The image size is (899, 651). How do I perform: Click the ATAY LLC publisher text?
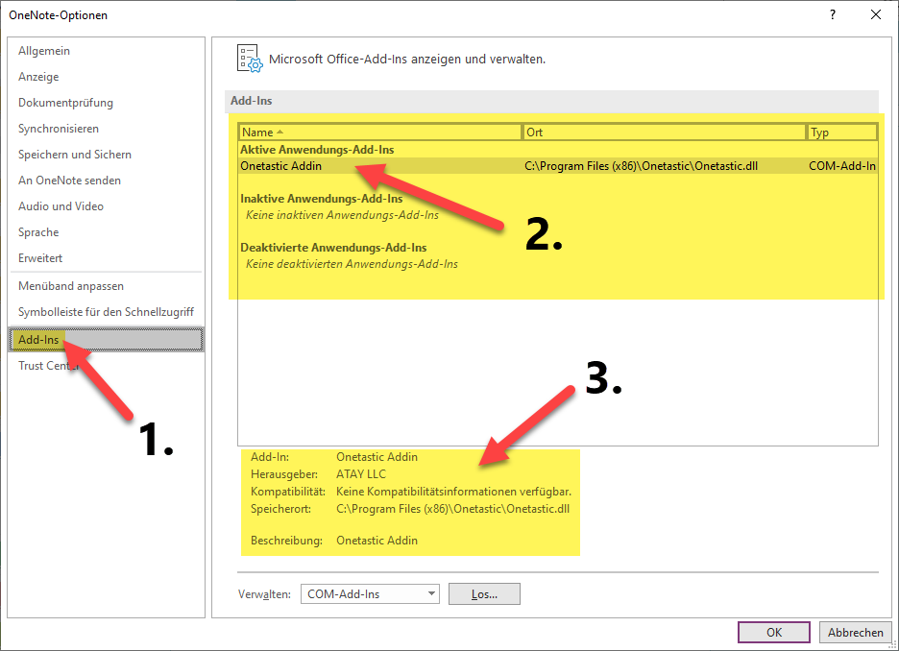(x=361, y=474)
